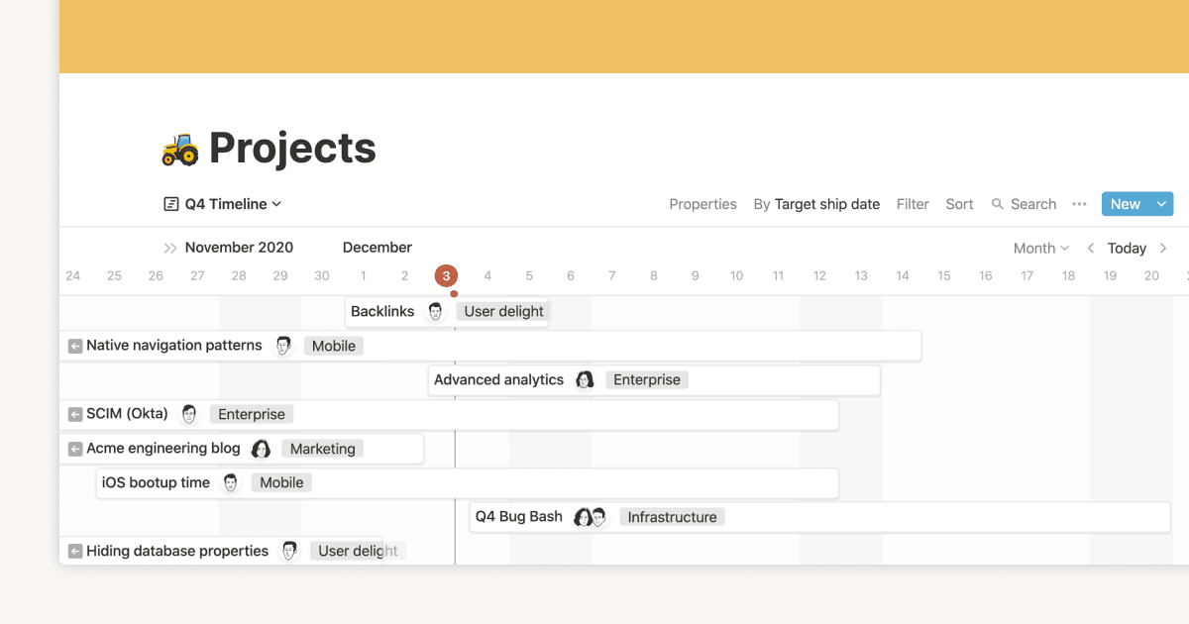Open the Sort menu

(959, 204)
